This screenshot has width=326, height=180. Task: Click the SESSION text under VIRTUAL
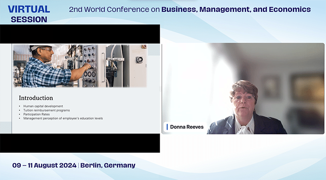point(29,19)
